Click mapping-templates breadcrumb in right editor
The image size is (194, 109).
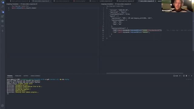(107, 4)
